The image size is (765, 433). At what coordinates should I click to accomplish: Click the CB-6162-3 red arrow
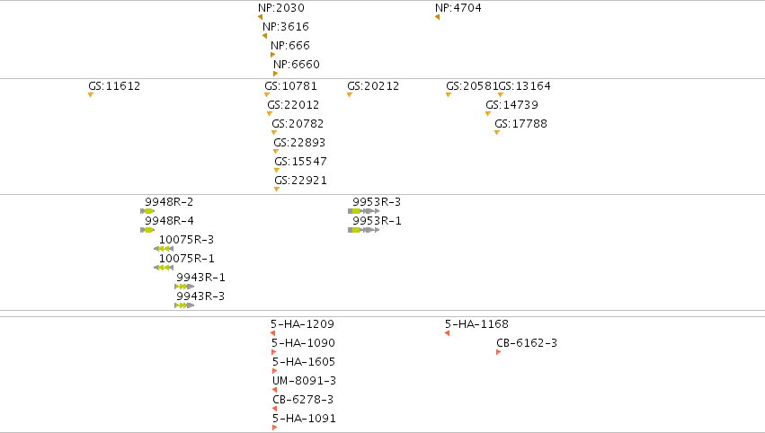point(499,352)
